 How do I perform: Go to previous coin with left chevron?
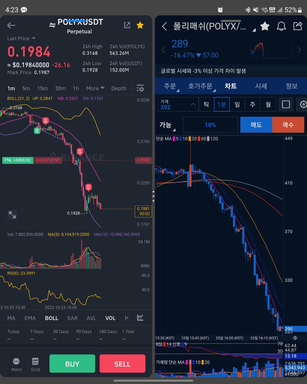point(163,50)
